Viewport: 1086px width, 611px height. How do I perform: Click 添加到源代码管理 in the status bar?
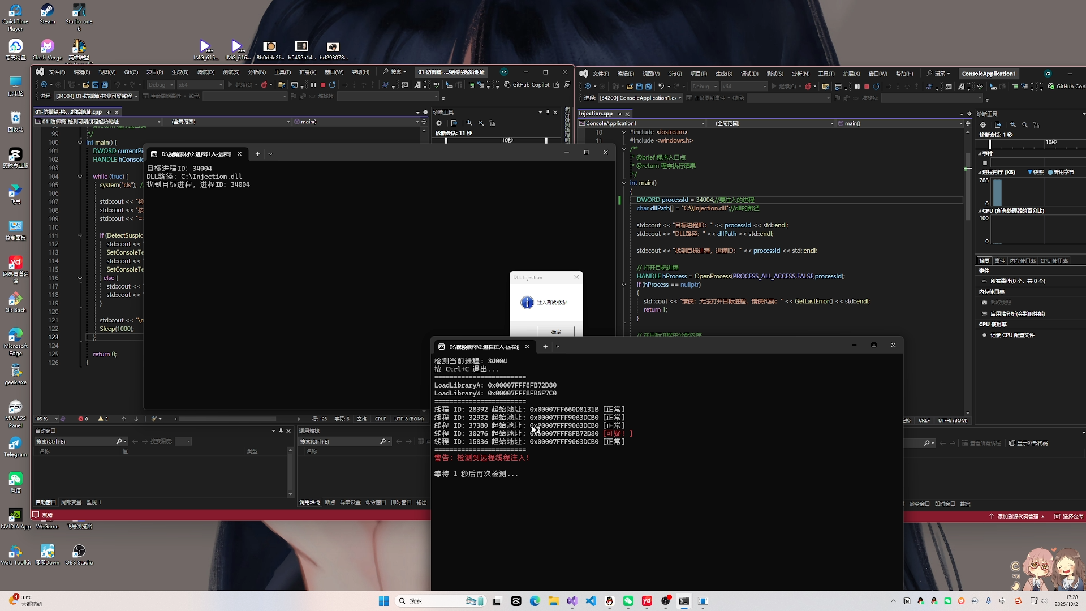(x=1017, y=517)
